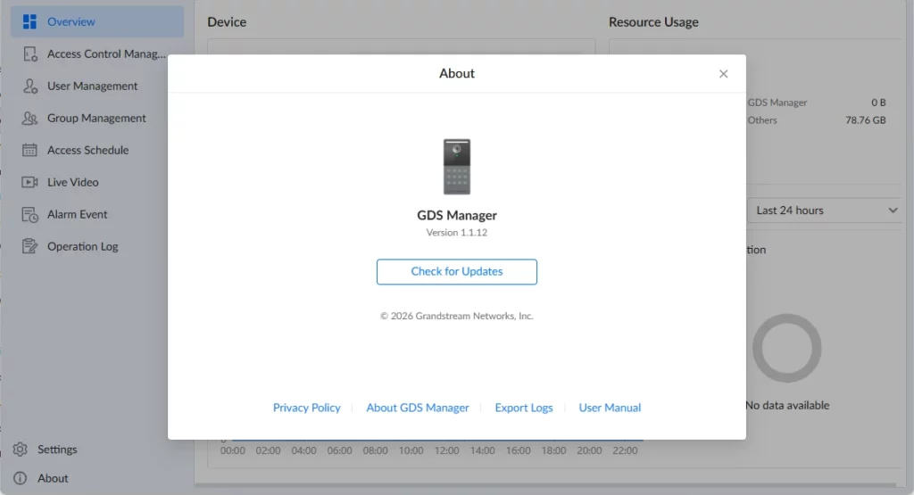The image size is (914, 495).
Task: Click the Device heading
Action: [227, 22]
